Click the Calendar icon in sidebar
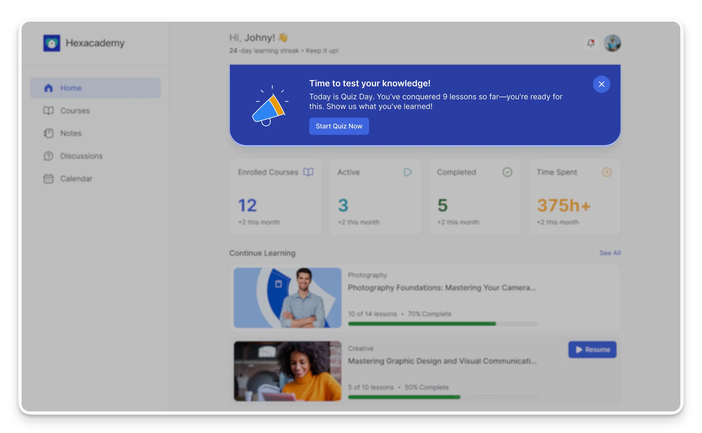Screen dimensions: 702x433 48,178
